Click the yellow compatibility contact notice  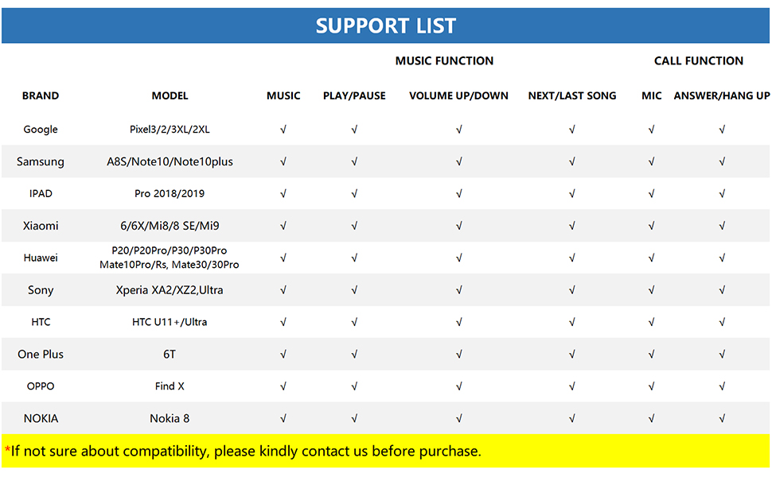[x=243, y=452]
